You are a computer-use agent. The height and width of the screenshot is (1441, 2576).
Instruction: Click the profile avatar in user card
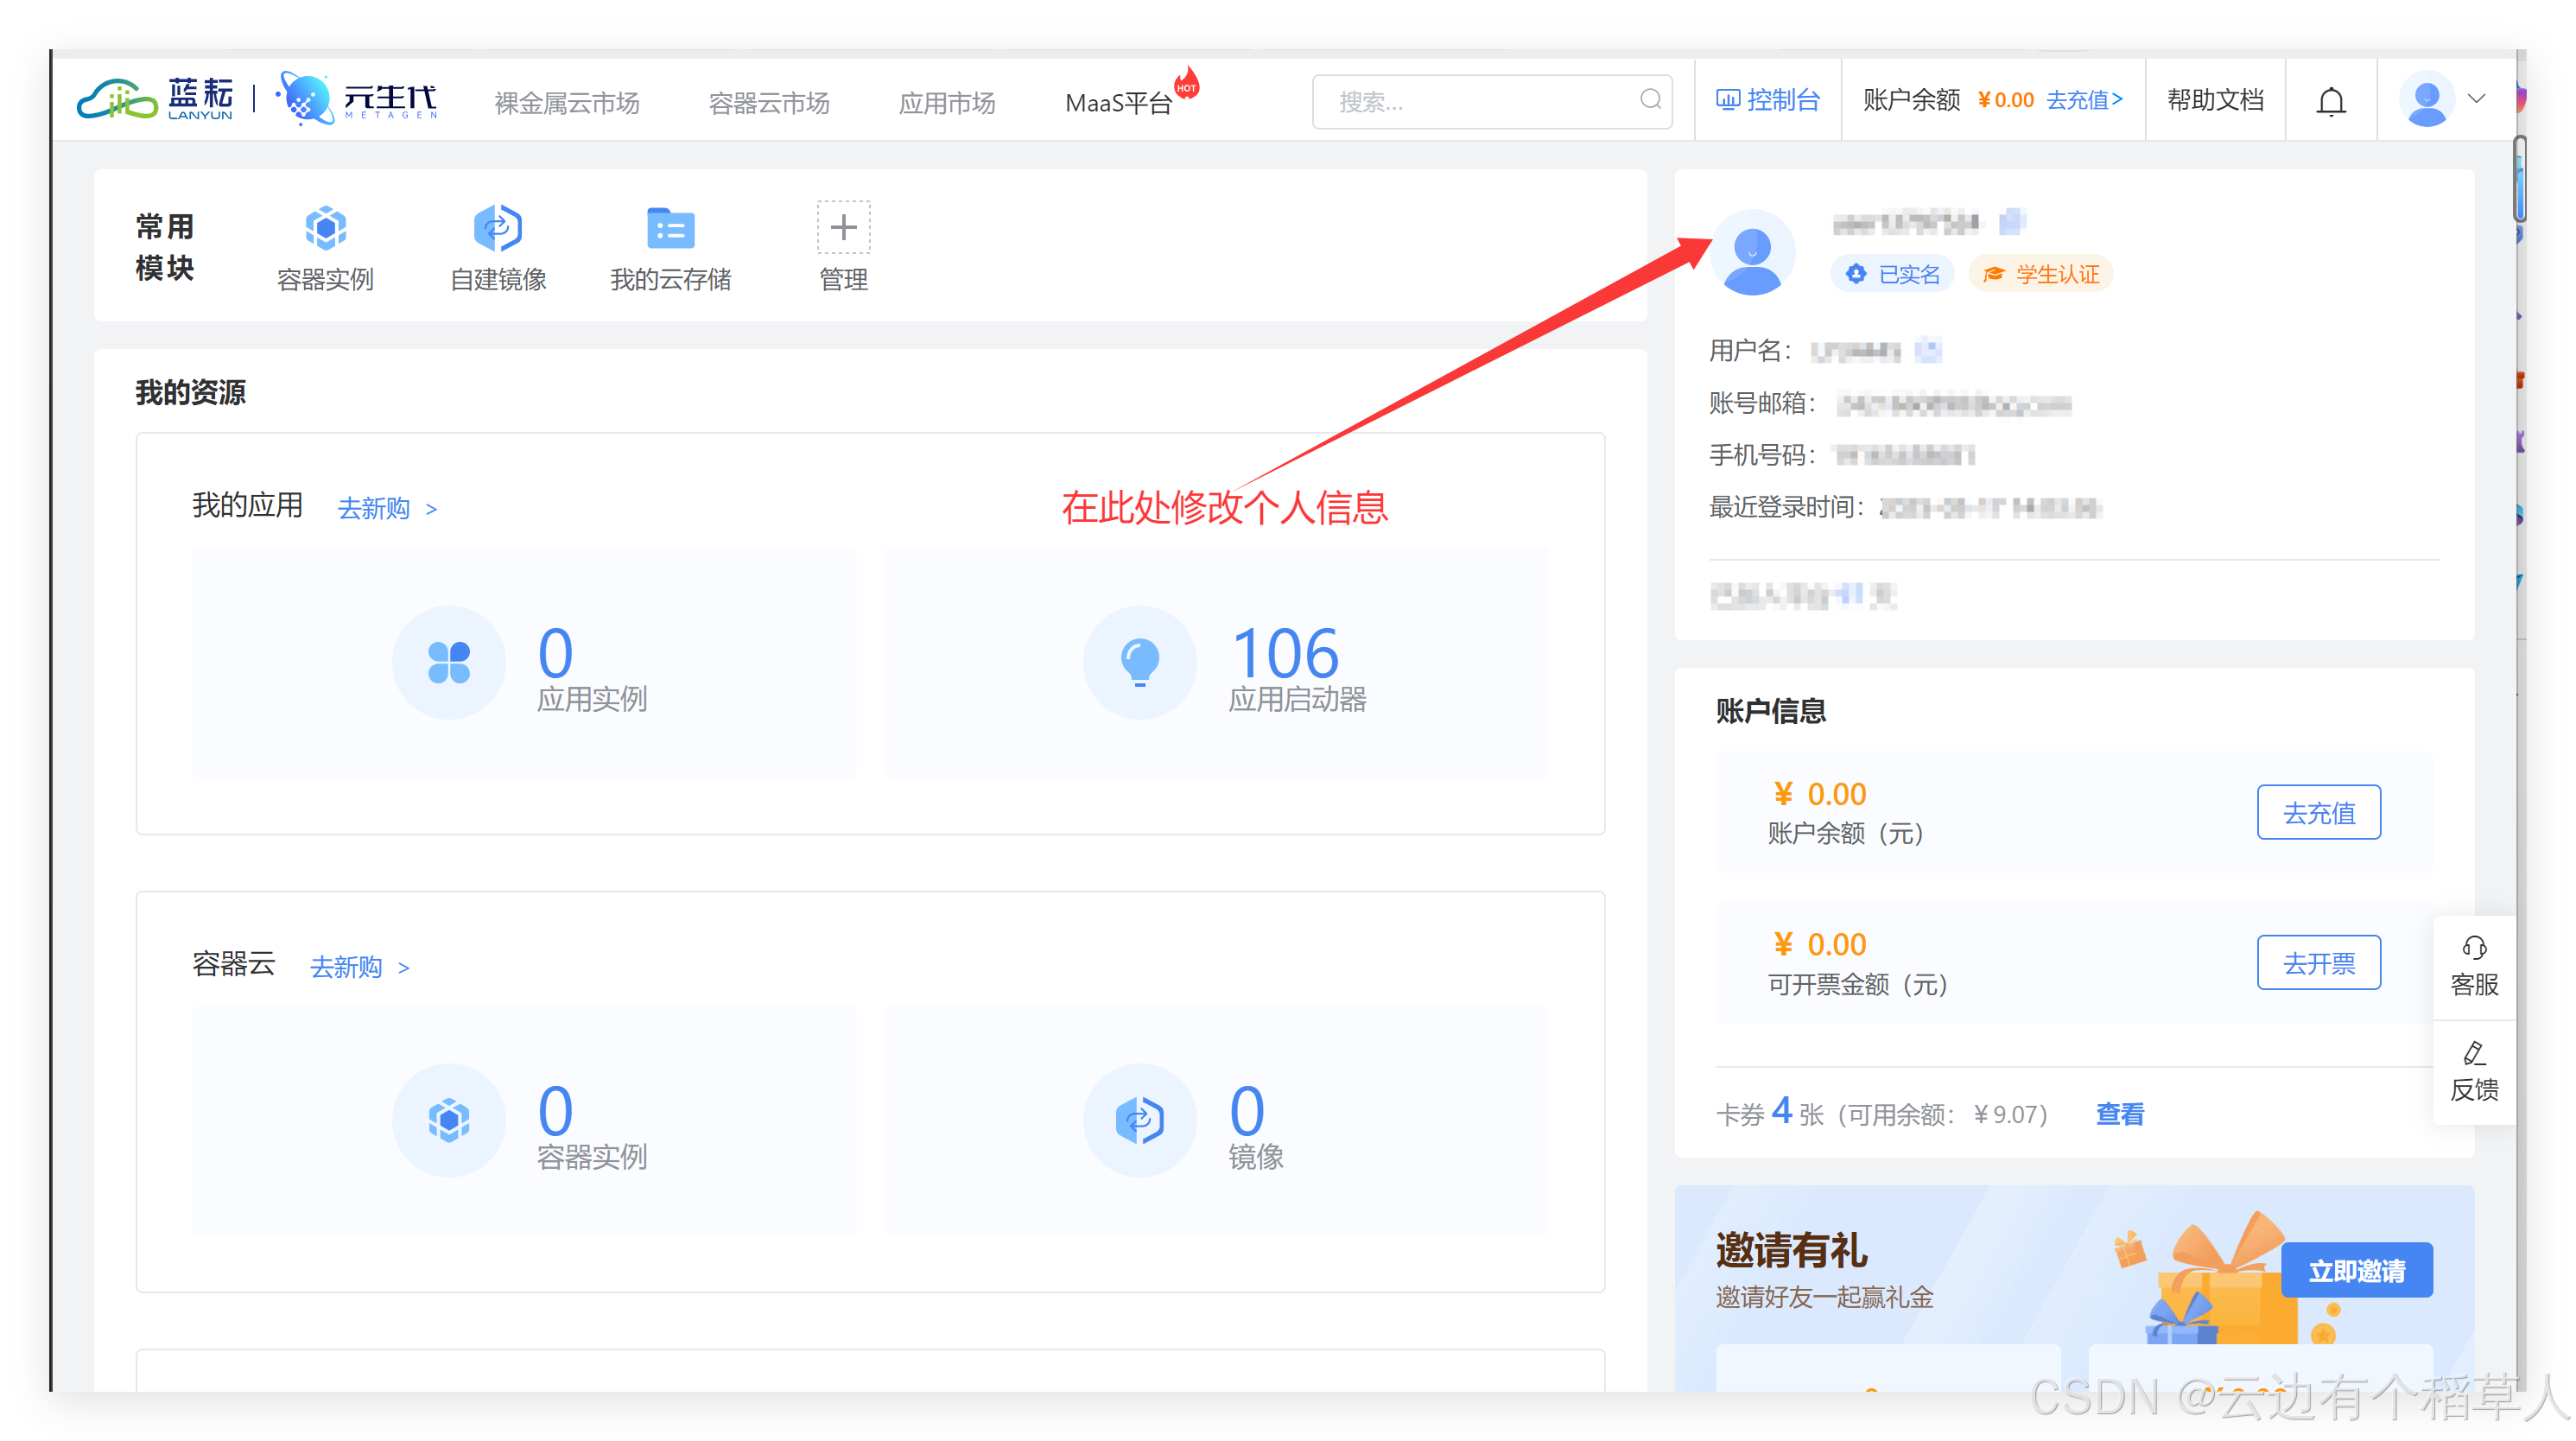tap(1752, 252)
